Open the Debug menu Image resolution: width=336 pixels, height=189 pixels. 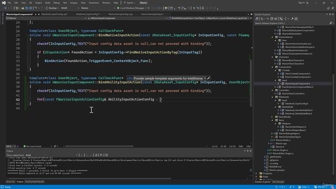(x=57, y=3)
